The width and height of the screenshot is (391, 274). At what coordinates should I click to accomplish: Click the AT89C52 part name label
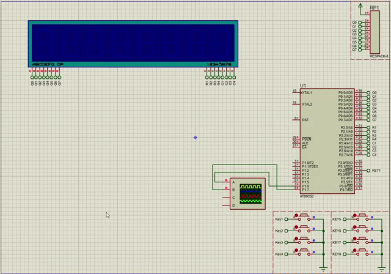click(x=307, y=196)
